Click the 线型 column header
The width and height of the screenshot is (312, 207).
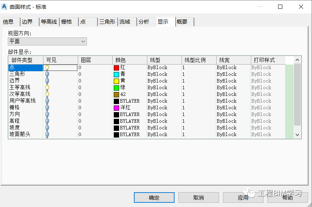(164, 60)
